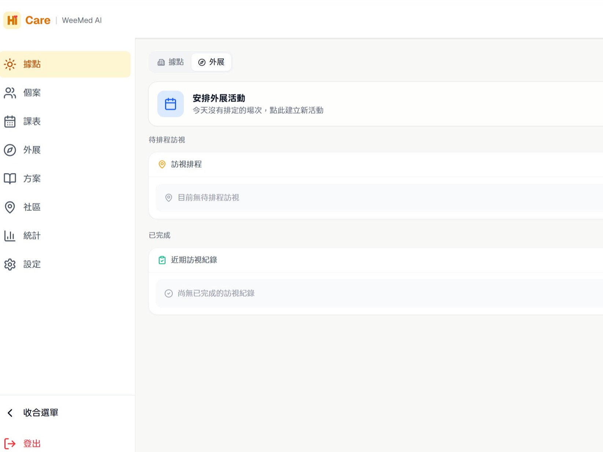
Task: Open 設定 in the sidebar
Action: (x=65, y=265)
